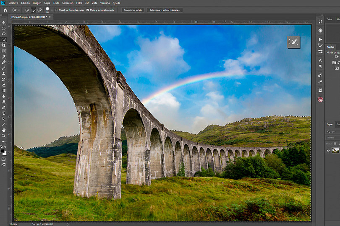Select the Zoom tool in toolbar
The height and width of the screenshot is (226, 340).
pyautogui.click(x=3, y=136)
